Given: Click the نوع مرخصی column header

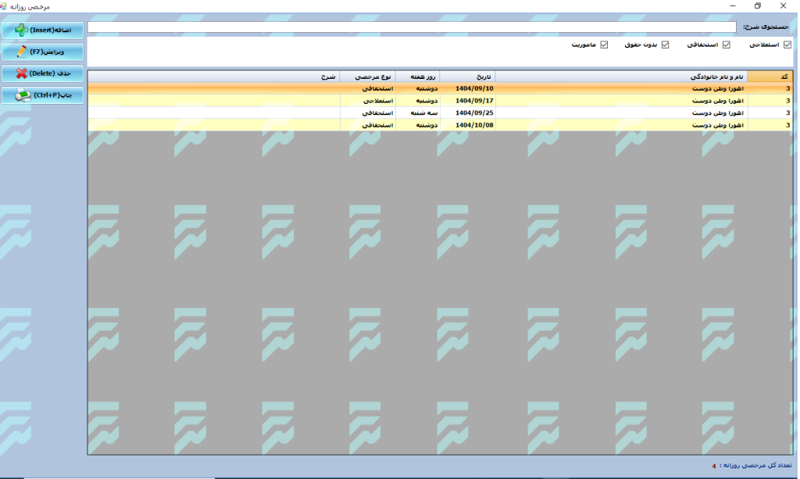Looking at the screenshot, I should click(x=368, y=77).
